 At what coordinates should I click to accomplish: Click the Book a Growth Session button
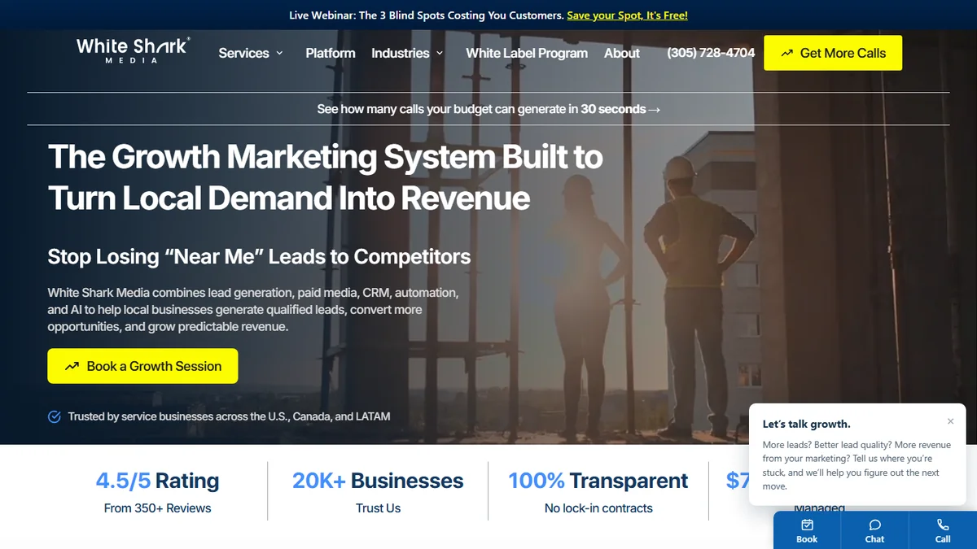(142, 366)
